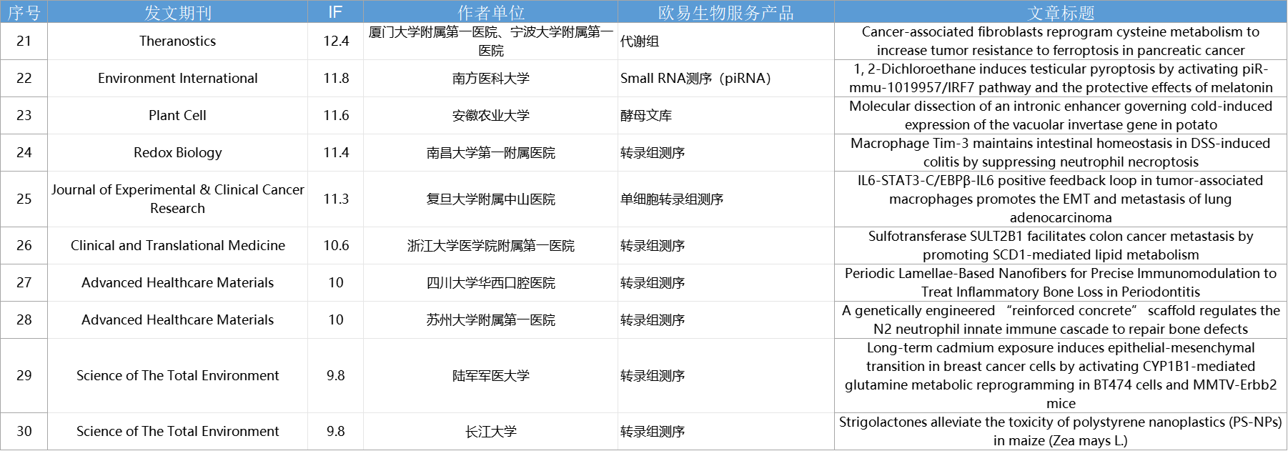Select the 长江大学 cell
1288x451 pixels.
click(x=490, y=431)
